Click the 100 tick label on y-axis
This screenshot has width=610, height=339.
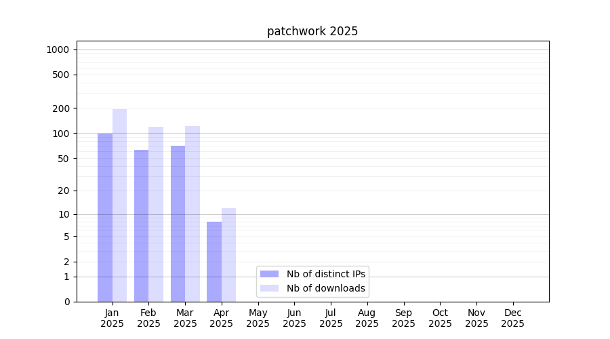point(61,134)
